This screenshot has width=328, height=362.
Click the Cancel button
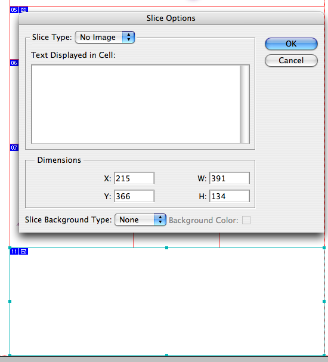click(x=291, y=60)
